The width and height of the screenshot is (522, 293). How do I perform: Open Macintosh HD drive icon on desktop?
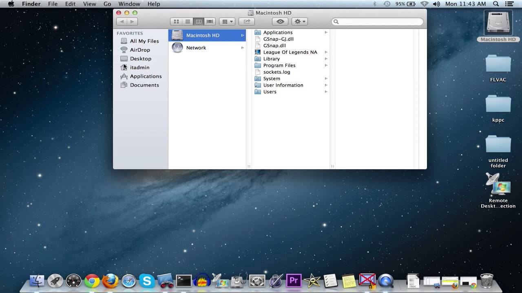(498, 24)
